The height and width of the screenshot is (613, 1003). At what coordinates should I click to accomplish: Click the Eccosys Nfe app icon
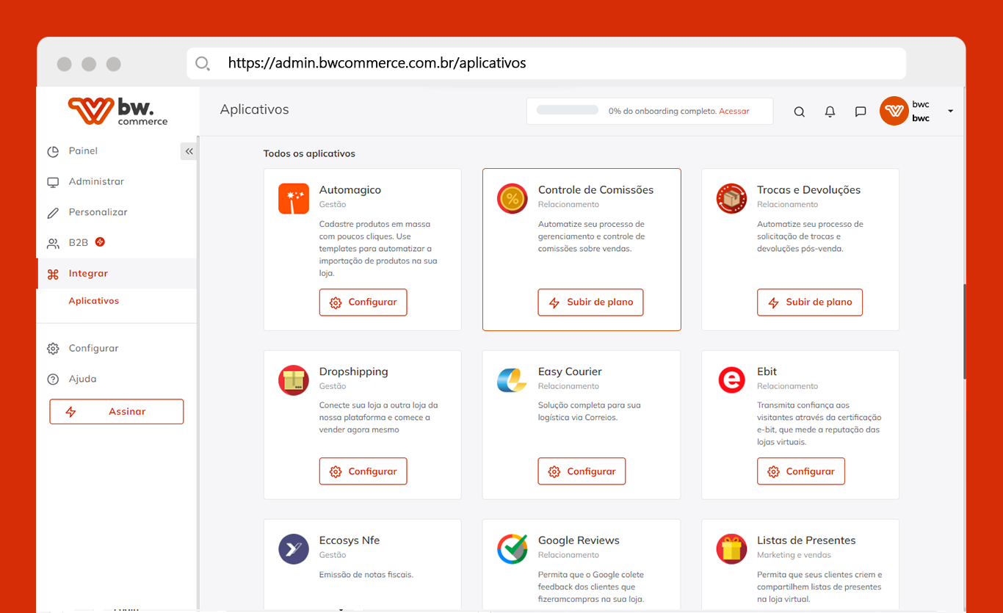coord(294,549)
